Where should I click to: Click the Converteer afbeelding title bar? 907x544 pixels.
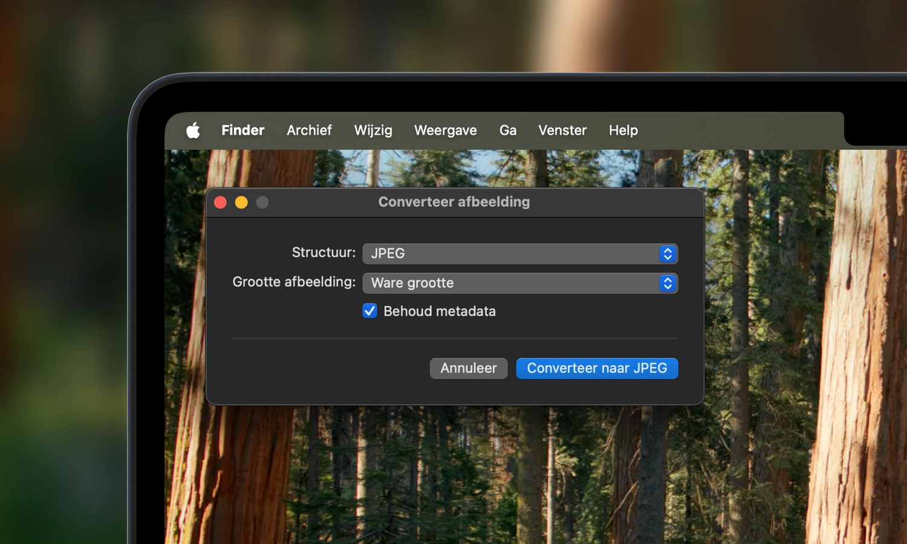(x=453, y=202)
